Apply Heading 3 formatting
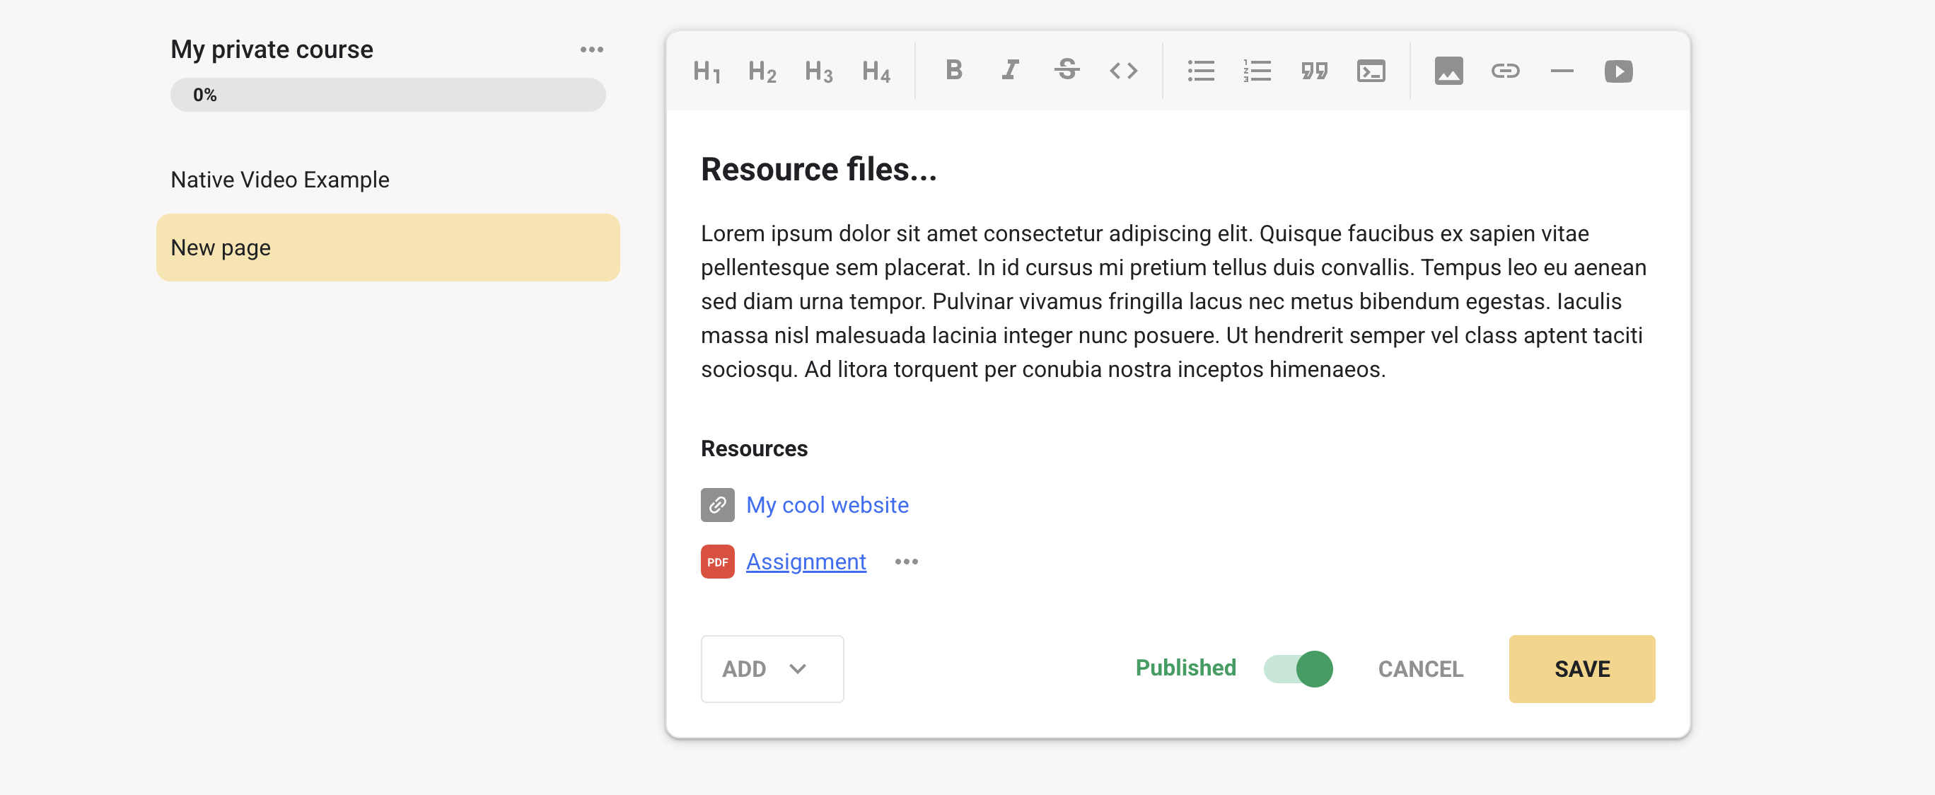This screenshot has height=795, width=1935. click(818, 71)
